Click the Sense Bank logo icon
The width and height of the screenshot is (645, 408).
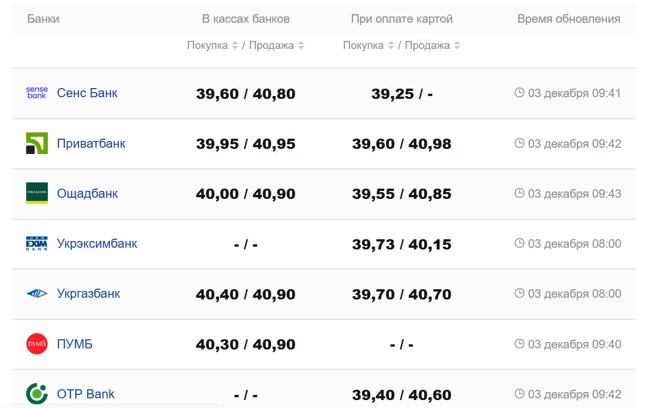pyautogui.click(x=37, y=93)
